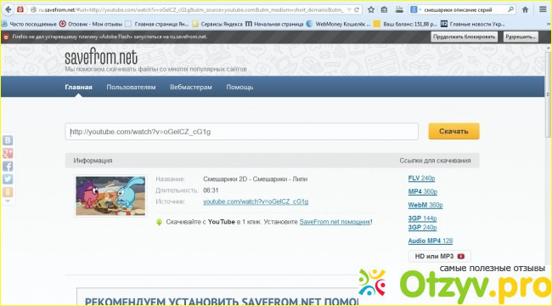Go to the browser home page icon
The width and height of the screenshot is (552, 306).
point(525,10)
